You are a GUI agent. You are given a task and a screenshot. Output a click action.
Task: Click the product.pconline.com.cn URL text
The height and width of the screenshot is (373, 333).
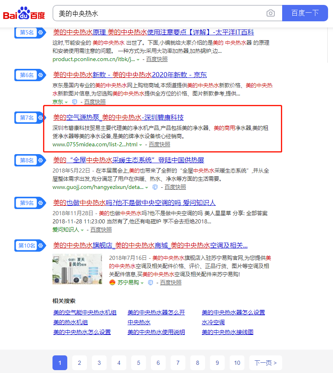[x=94, y=59]
